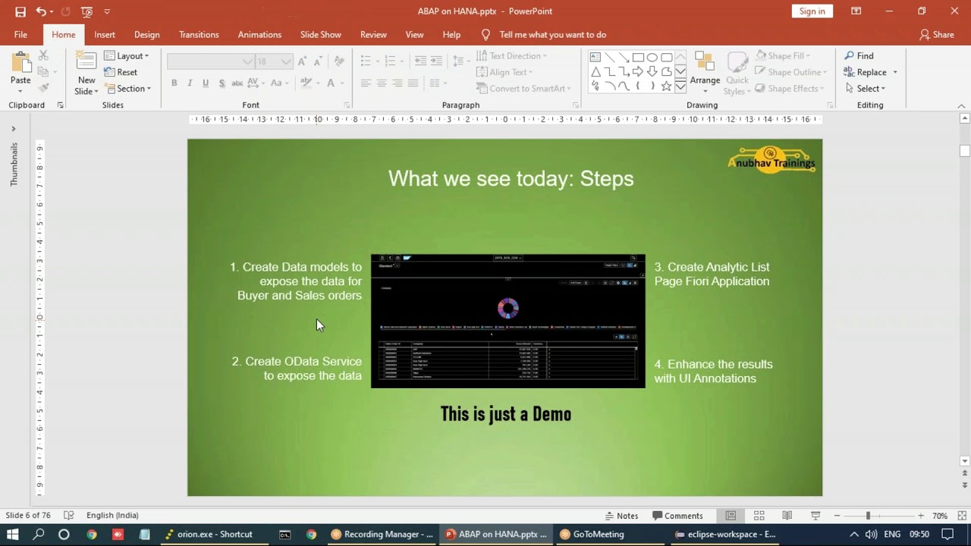This screenshot has height=546, width=971.
Task: Open the Select dropdown in Editing
Action: tap(865, 88)
